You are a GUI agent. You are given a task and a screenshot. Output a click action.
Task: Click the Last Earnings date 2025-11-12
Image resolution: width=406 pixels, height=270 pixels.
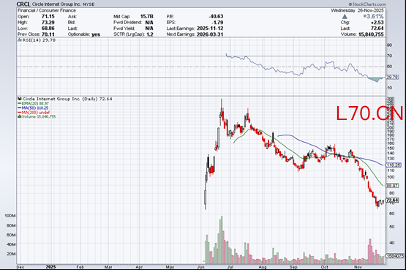[x=210, y=29]
